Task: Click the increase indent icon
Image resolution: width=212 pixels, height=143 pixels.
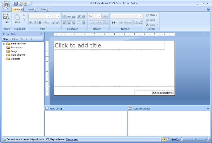Action: point(84,16)
